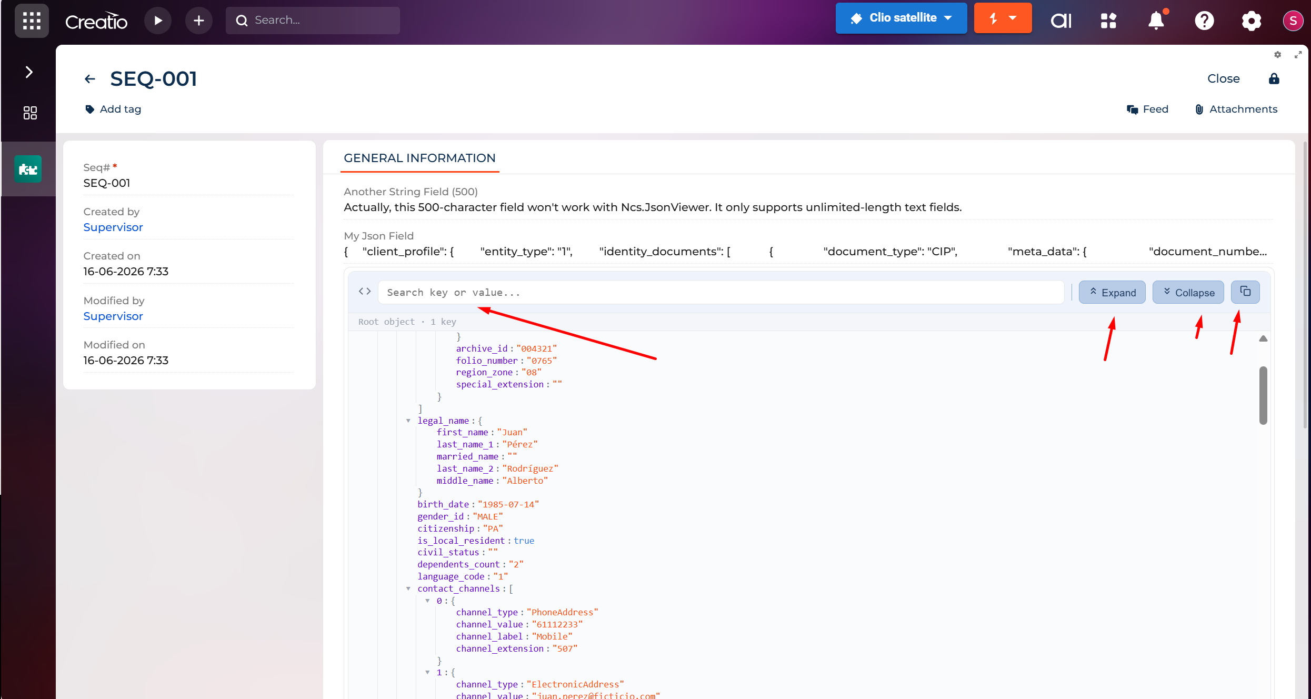The height and width of the screenshot is (699, 1311).
Task: Click the lock icon next to Close
Action: (x=1274, y=78)
